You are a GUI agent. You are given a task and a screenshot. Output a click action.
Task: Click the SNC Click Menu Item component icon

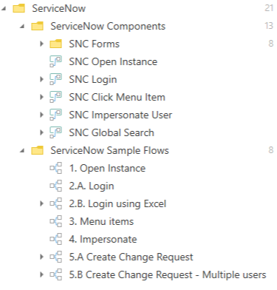click(56, 97)
